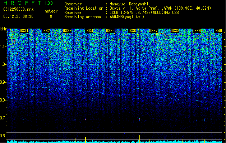Click the Receiving Location label
The image size is (226, 143).
[84, 8]
